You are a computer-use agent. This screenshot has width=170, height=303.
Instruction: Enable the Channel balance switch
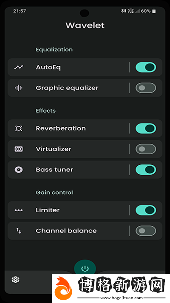146,231
